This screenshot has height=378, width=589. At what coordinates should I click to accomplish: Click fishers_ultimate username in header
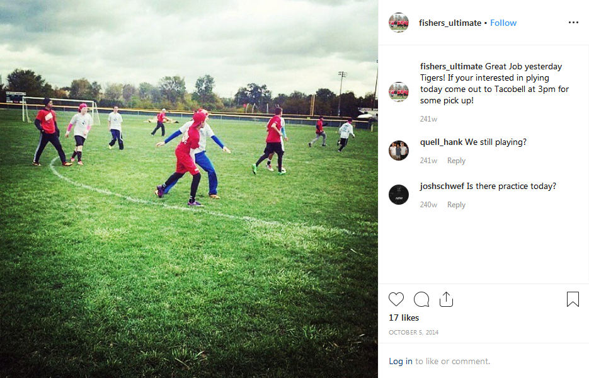click(450, 23)
